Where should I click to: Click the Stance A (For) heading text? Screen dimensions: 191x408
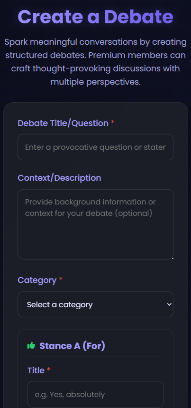point(72,346)
